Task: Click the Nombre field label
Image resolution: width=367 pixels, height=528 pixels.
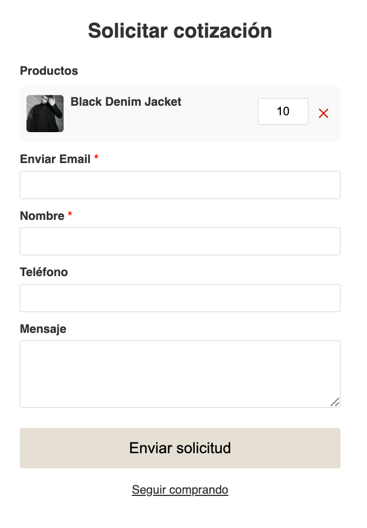Action: pyautogui.click(x=42, y=216)
